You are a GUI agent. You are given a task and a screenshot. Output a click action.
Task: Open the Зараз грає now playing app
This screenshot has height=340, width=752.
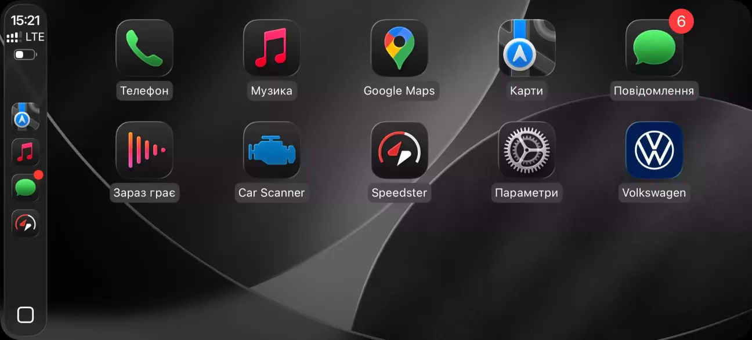144,150
